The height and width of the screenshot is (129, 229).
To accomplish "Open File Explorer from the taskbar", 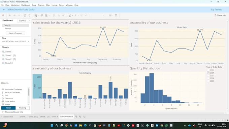I will click(x=80, y=125).
